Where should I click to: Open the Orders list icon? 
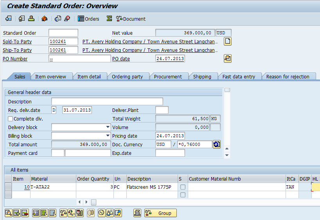pos(88,19)
